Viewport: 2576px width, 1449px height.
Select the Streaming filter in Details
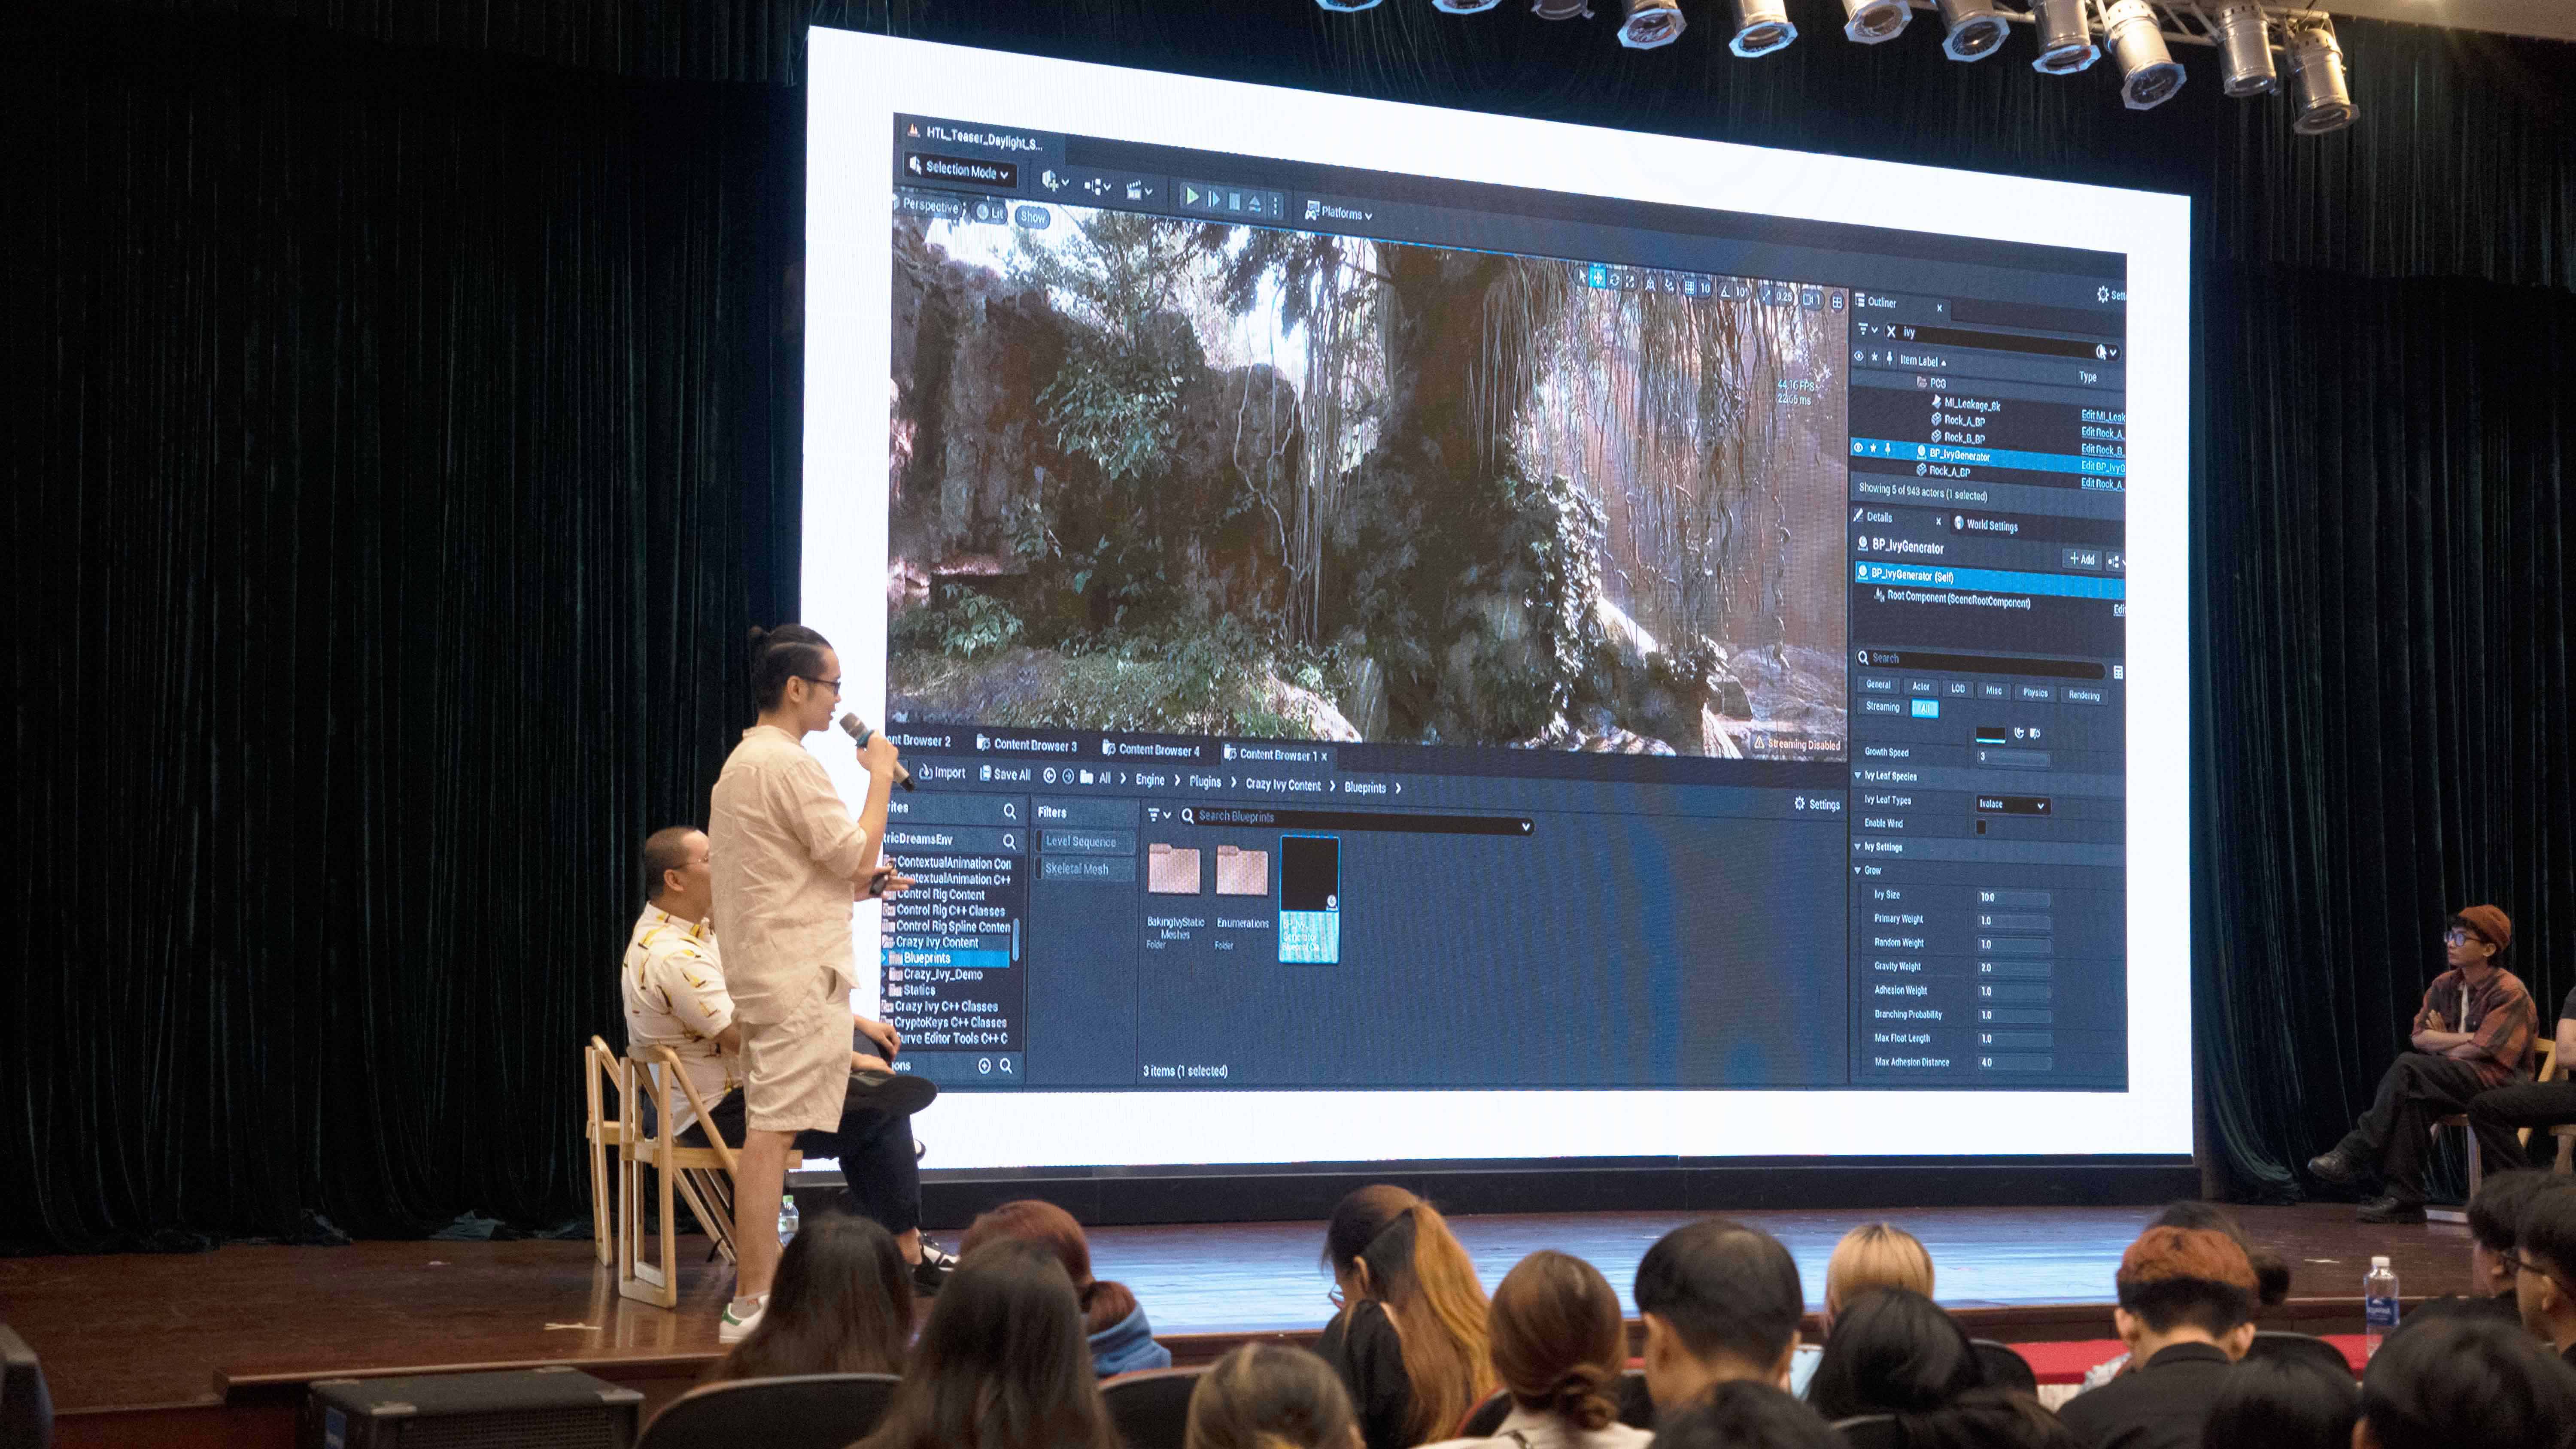coord(1882,706)
